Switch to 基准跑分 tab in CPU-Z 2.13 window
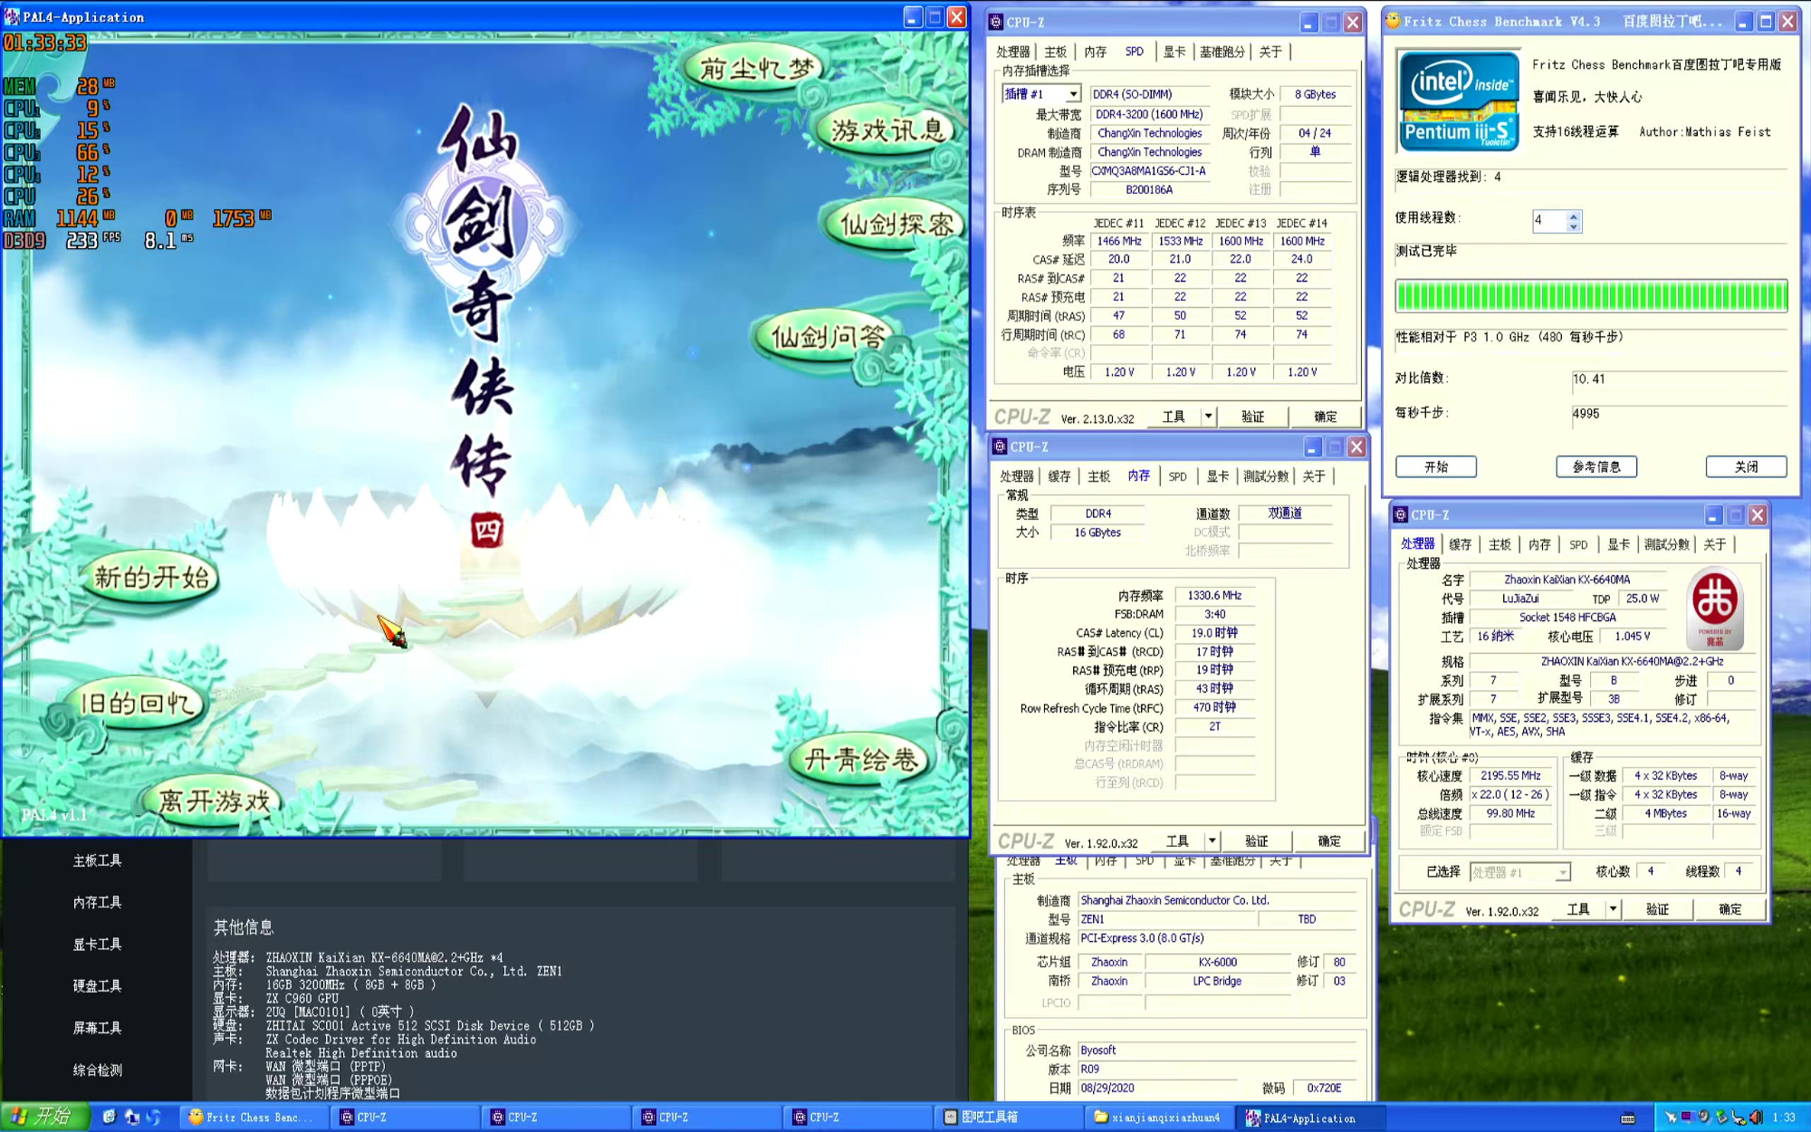The height and width of the screenshot is (1132, 1811). point(1222,52)
